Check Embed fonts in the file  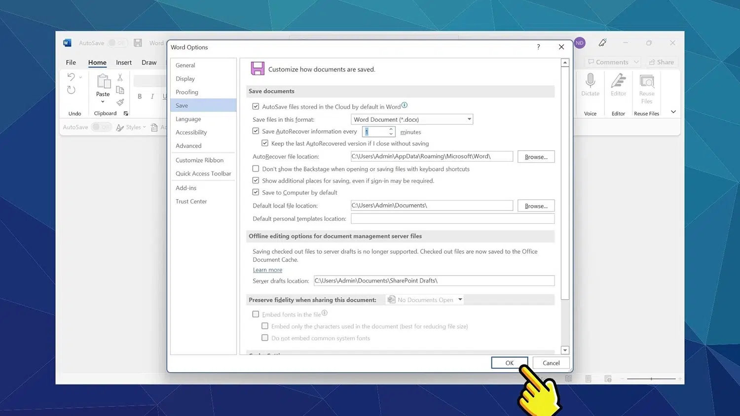click(256, 314)
